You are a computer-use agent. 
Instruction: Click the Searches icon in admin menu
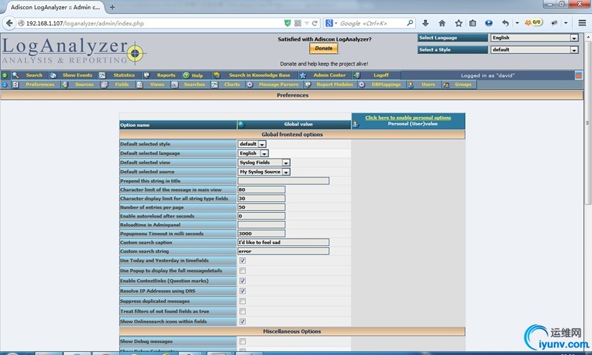174,85
